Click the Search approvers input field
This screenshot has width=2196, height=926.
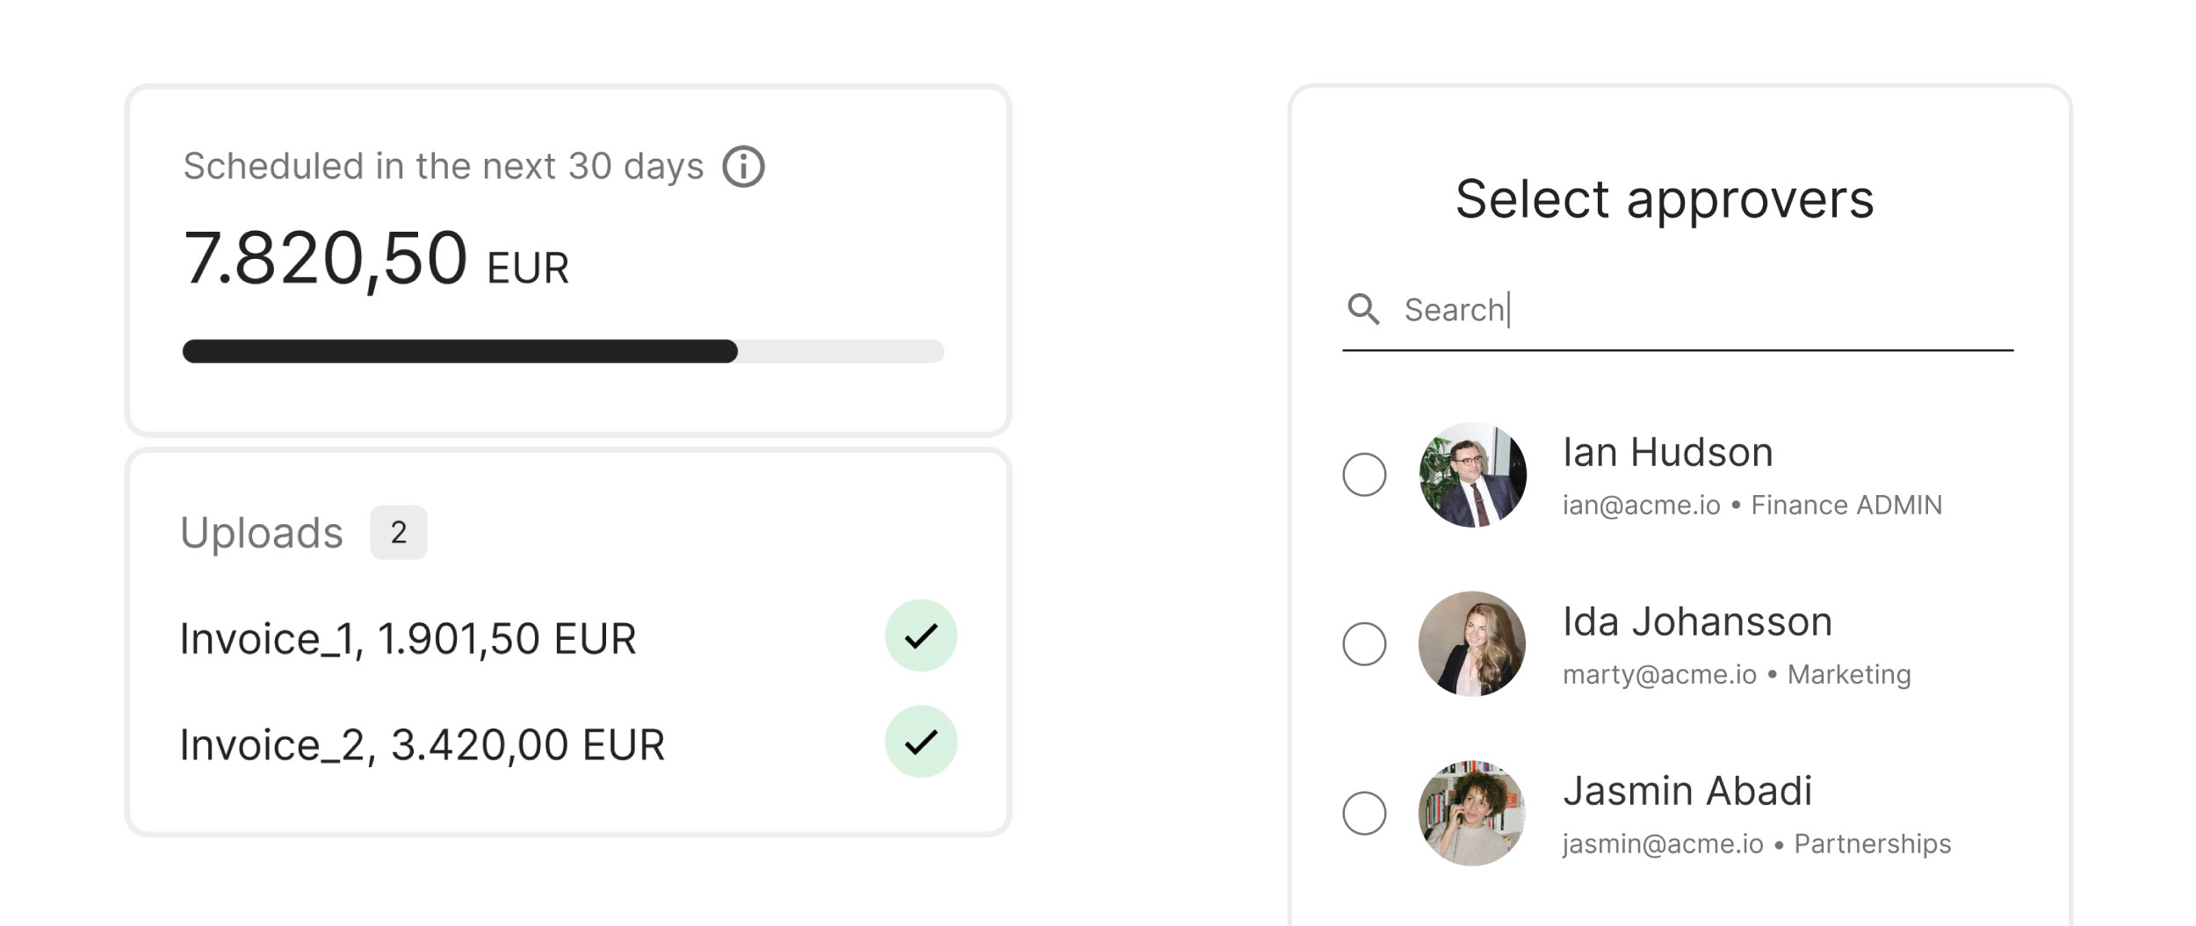(x=1704, y=310)
